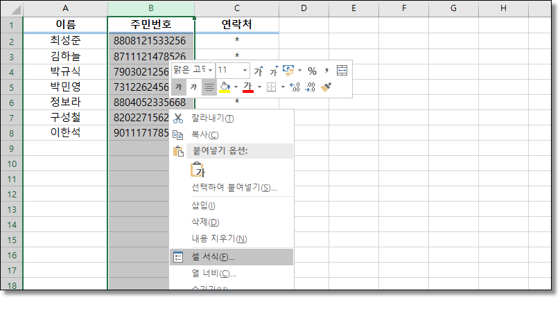The image size is (560, 309).
Task: Apply percent style format
Action: click(x=312, y=71)
